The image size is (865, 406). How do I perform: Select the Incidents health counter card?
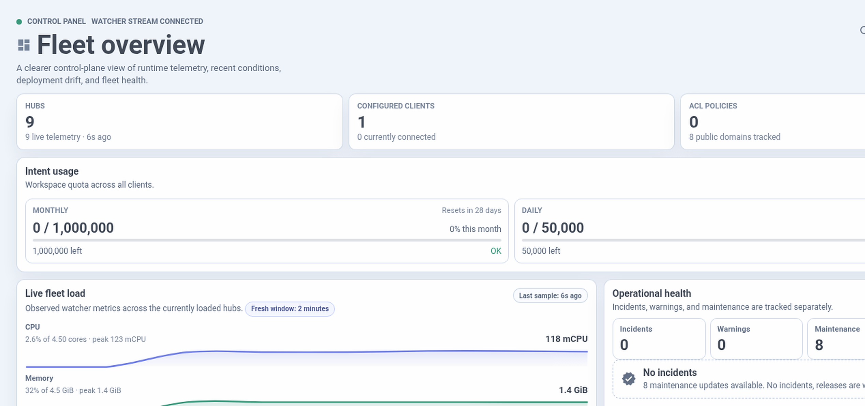[659, 338]
